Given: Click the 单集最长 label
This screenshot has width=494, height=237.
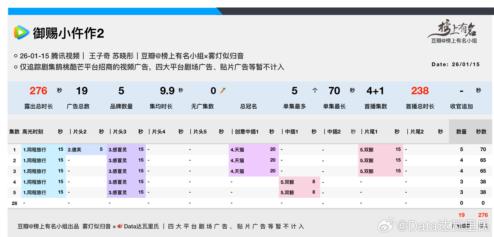Looking at the screenshot, I should click(x=334, y=106).
